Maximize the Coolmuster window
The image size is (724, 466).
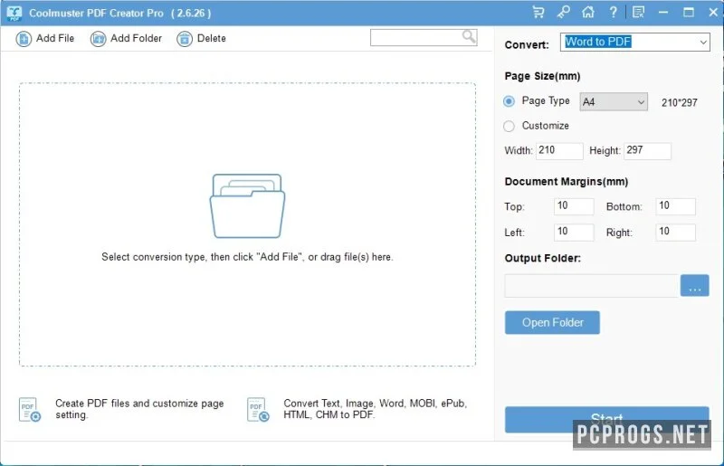click(689, 12)
